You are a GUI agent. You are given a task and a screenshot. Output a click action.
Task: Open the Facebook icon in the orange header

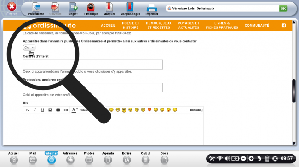pyautogui.click(x=283, y=26)
